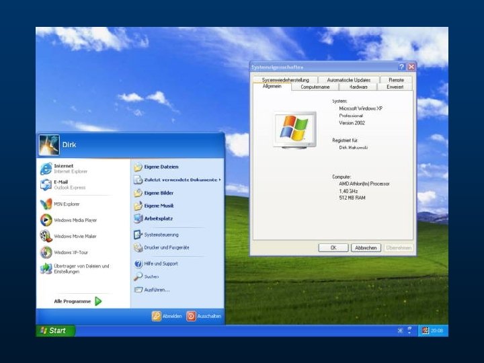This screenshot has height=363, width=484.
Task: Click the red Ausschalten power icon
Action: (191, 316)
